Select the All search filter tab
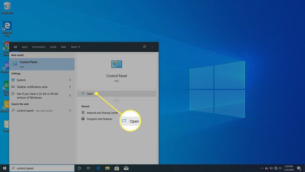This screenshot has height=172, width=305. tap(15, 47)
